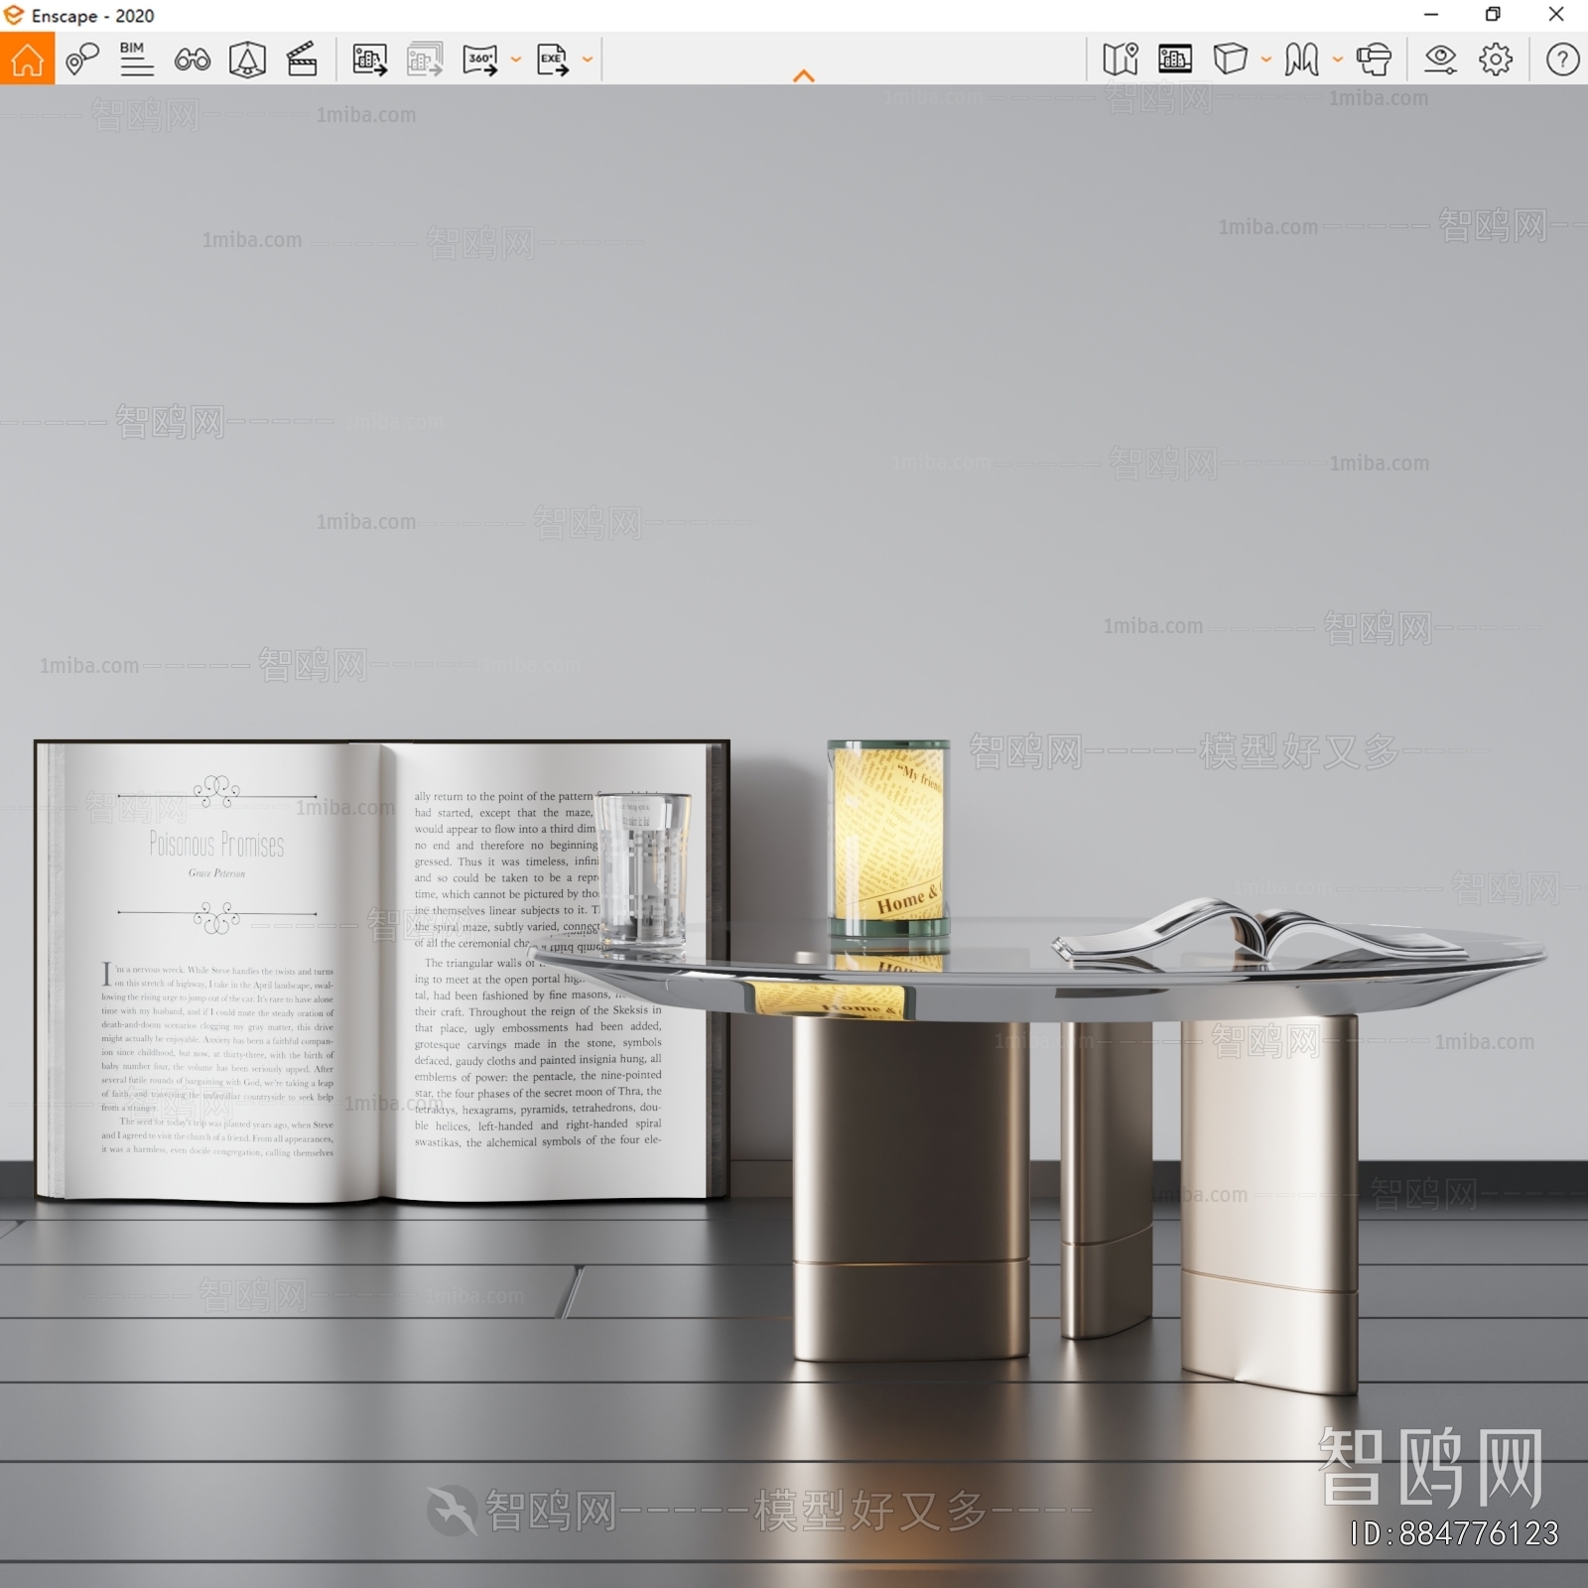Screen dimensions: 1588x1588
Task: Open Collaborative Annotations (pin with speech bubble)
Action: pos(82,60)
